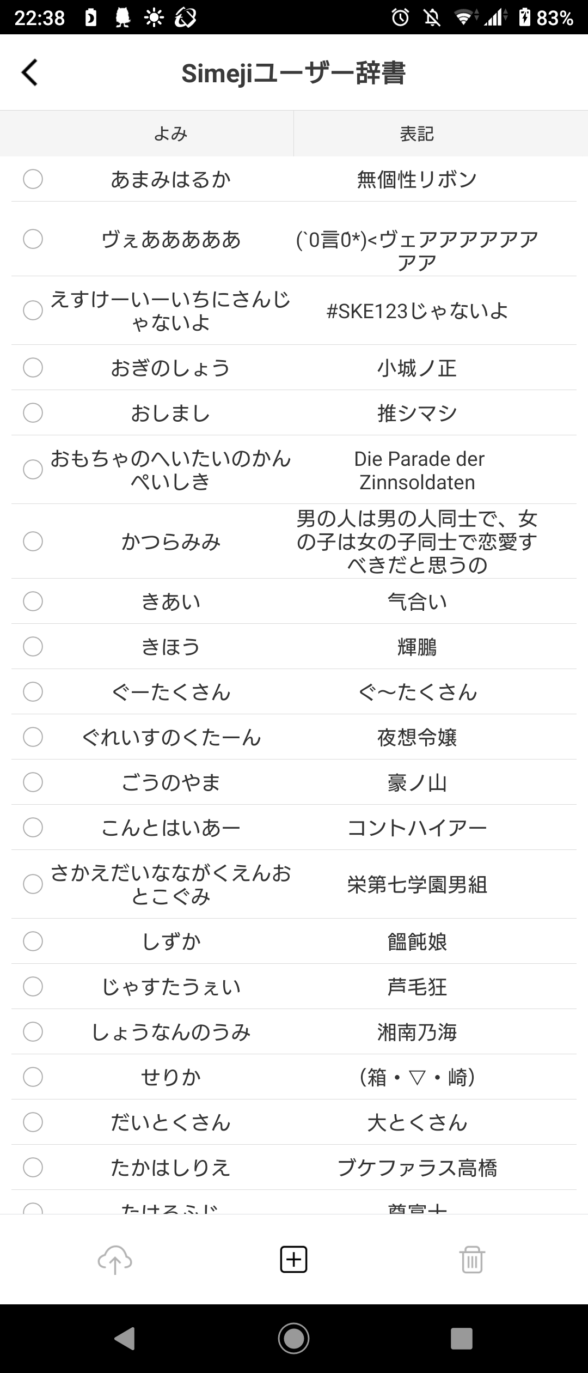This screenshot has width=588, height=1373.
Task: Select the radio button for あまみはるか
Action: 33,179
